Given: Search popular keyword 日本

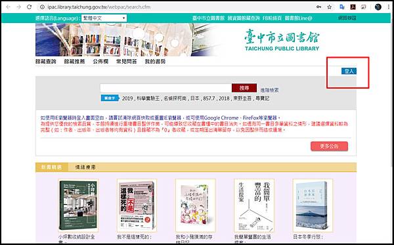Looking at the screenshot, I should [195, 99].
